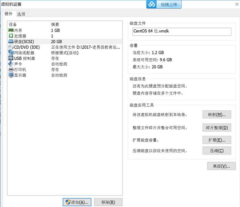Image resolution: width=240 pixels, height=207 pixels.
Task: Click the 拖拽上传 drag-upload button
Action: 169,4
